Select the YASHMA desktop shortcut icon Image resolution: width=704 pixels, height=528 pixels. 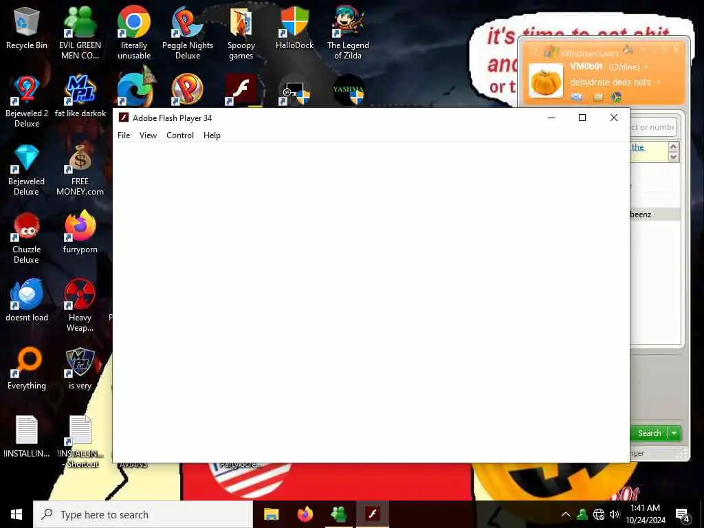pos(348,90)
